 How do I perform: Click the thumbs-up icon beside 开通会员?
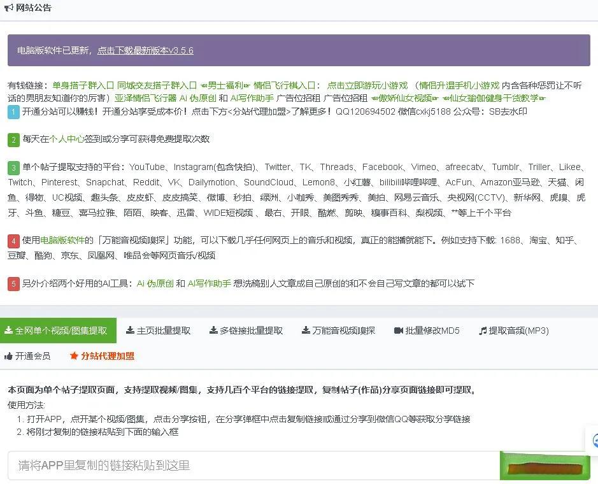[x=8, y=356]
